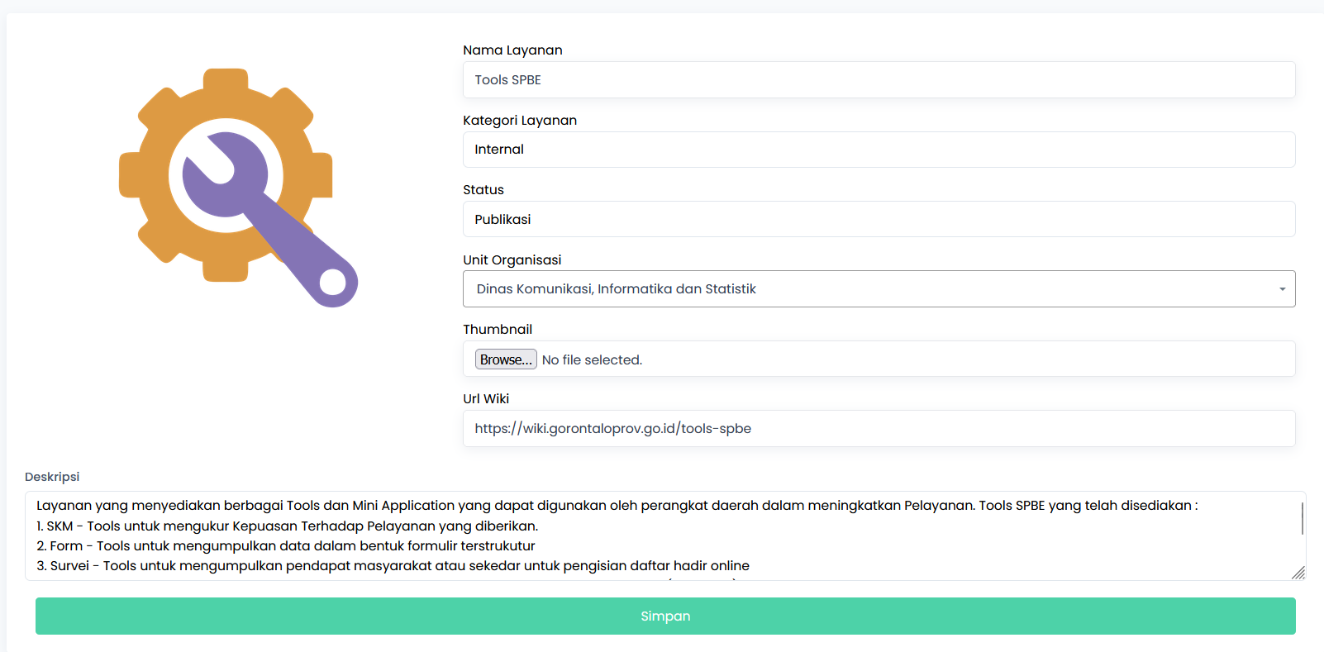Click the Thumbnail label
Viewport: 1324px width, 652px height.
[x=498, y=330]
